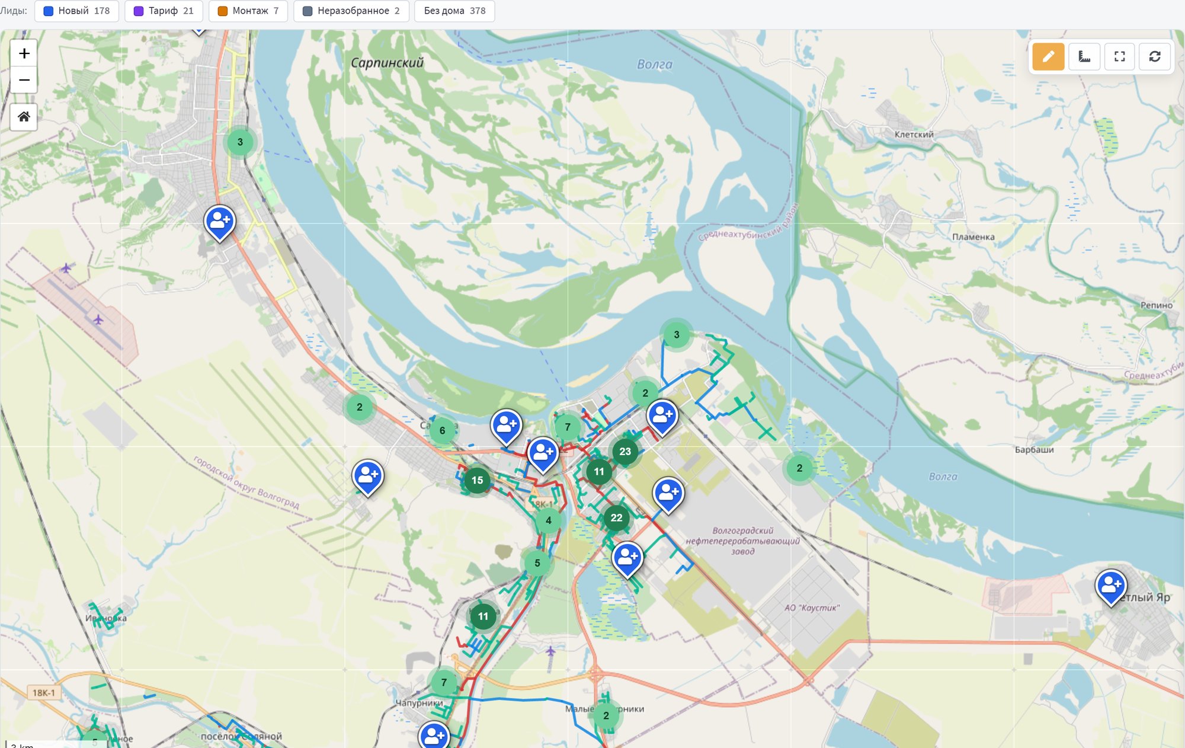The image size is (1185, 748).
Task: Expand cluster 2 near Барбаши
Action: click(799, 468)
